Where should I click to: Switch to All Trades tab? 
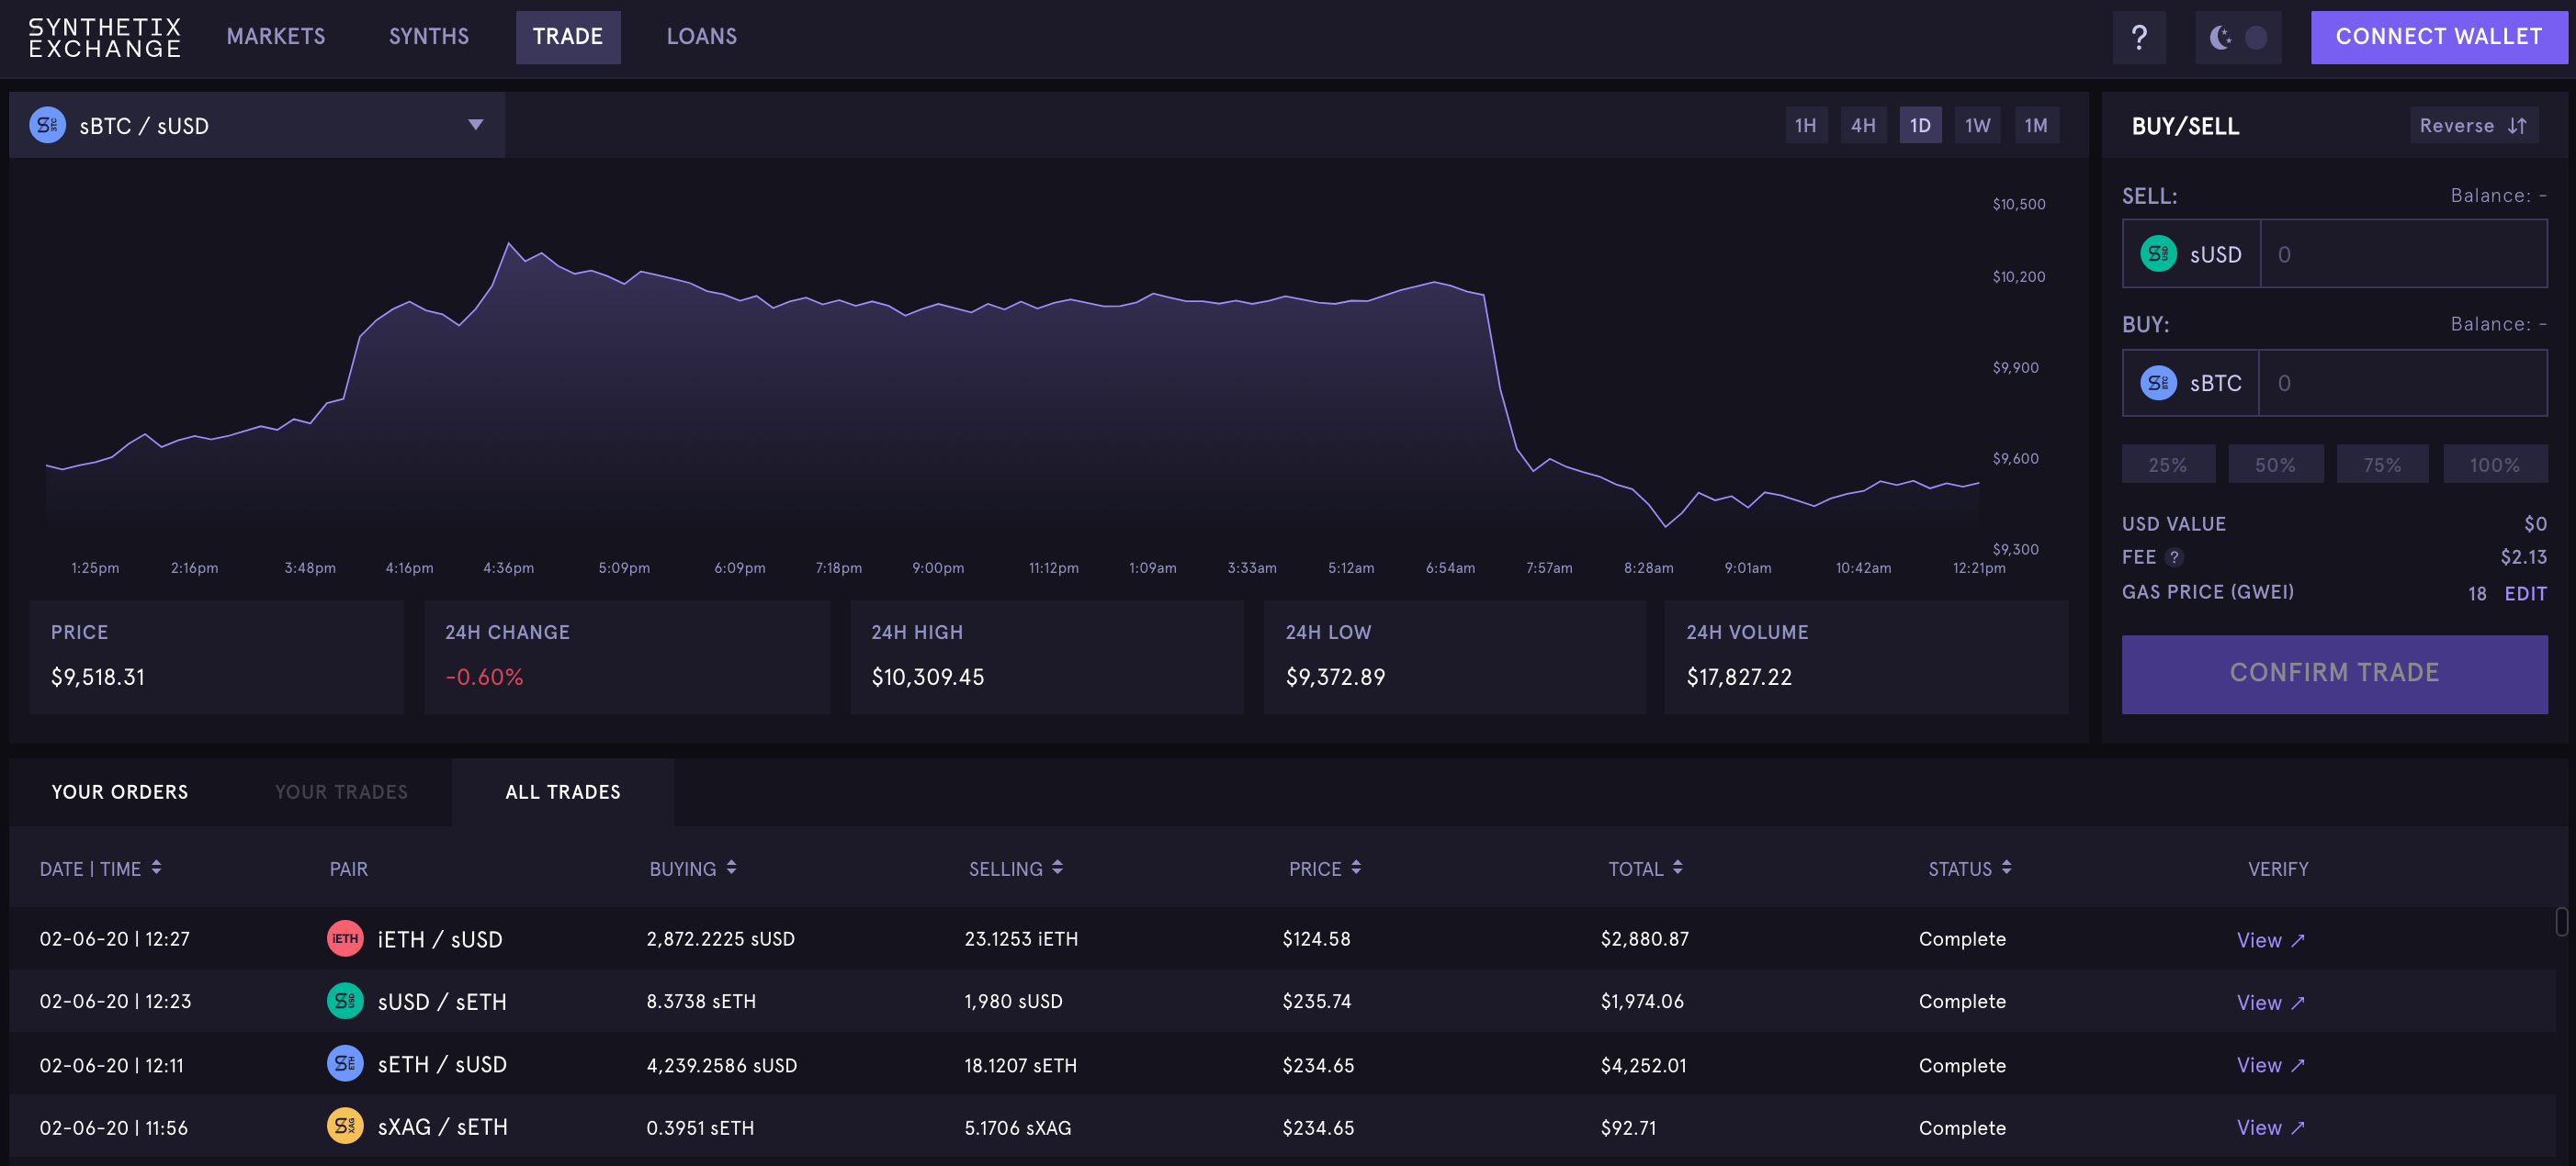coord(563,792)
